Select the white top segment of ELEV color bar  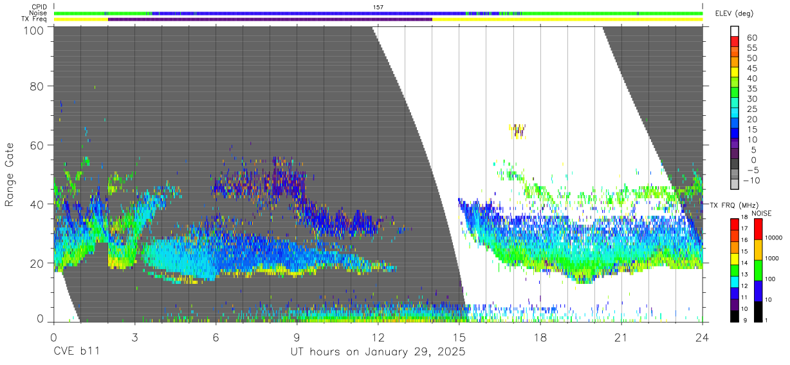[x=735, y=32]
